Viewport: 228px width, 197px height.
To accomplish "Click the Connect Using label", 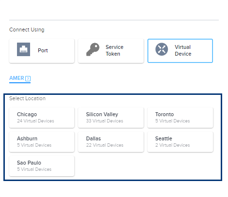I will tap(27, 30).
